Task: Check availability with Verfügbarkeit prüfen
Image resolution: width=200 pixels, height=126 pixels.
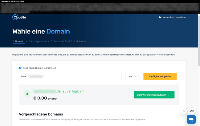Action: click(x=160, y=77)
